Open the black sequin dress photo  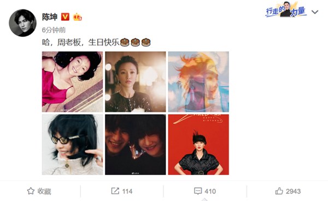136,82
